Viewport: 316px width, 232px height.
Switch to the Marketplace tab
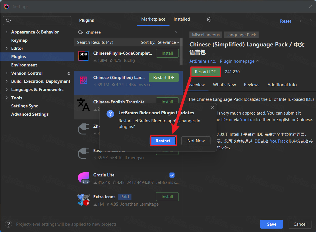(153, 19)
